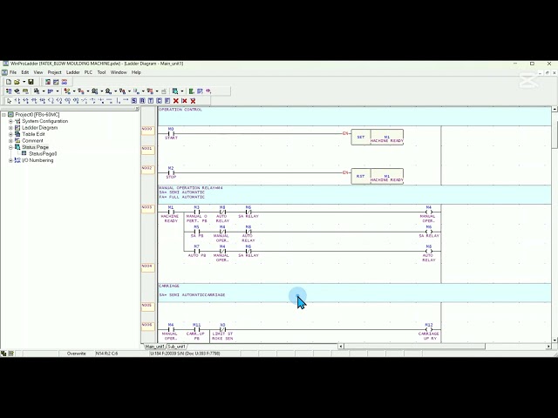Click the third icon right of Save

point(65,82)
